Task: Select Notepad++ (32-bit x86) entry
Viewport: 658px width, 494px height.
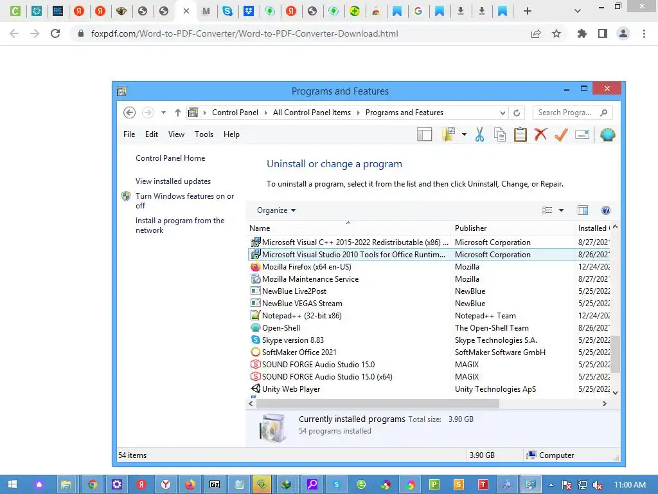Action: (x=429, y=315)
